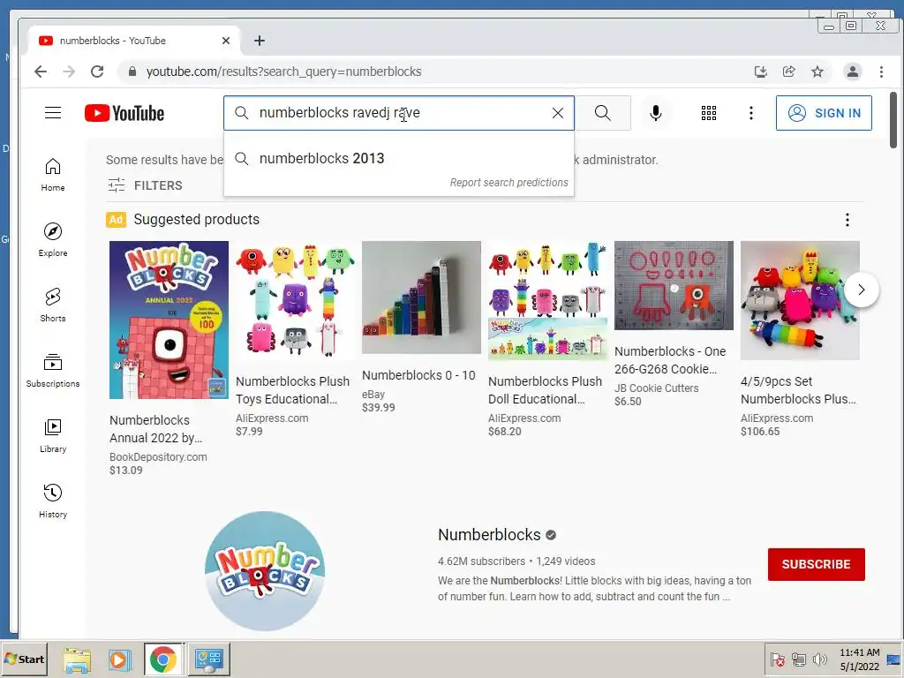Click the 'JB Cookie Cutters' seller text
Screen dimensions: 904x678
[x=656, y=388]
